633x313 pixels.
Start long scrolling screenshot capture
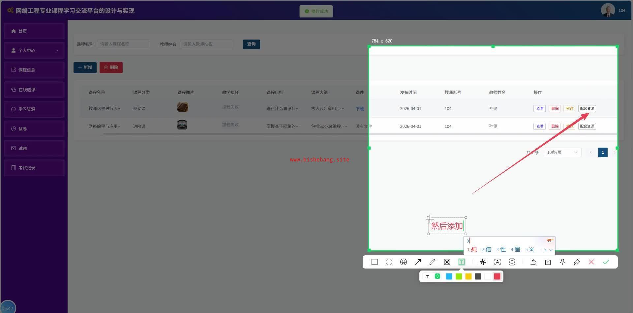tap(512, 262)
